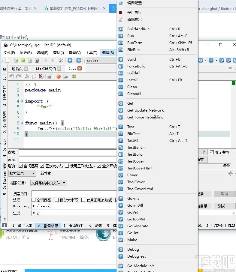The width and height of the screenshot is (236, 272).
Task: Click the new search button
Action: click(x=46, y=173)
